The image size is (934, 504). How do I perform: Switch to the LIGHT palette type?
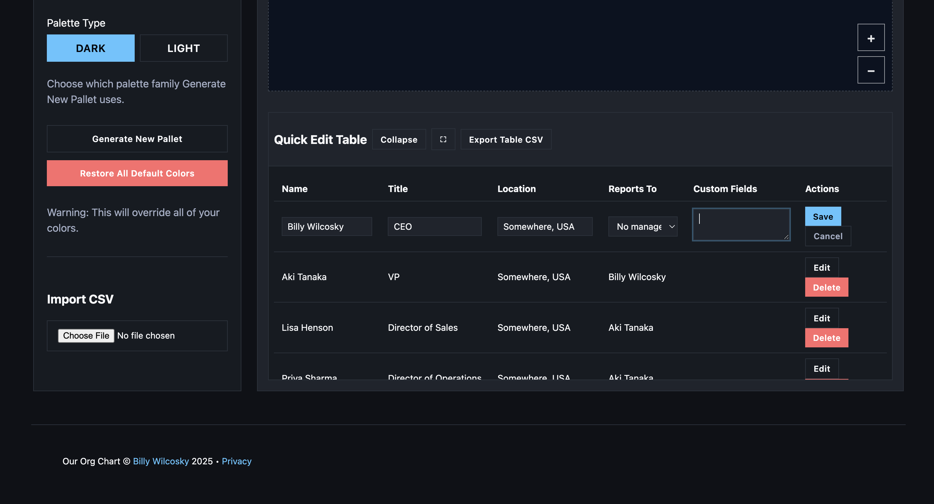[x=183, y=48]
